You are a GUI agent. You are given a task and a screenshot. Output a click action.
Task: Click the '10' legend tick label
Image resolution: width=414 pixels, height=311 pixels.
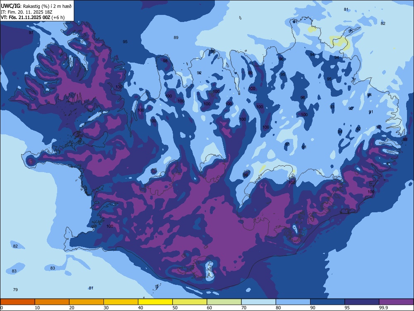point(37,308)
